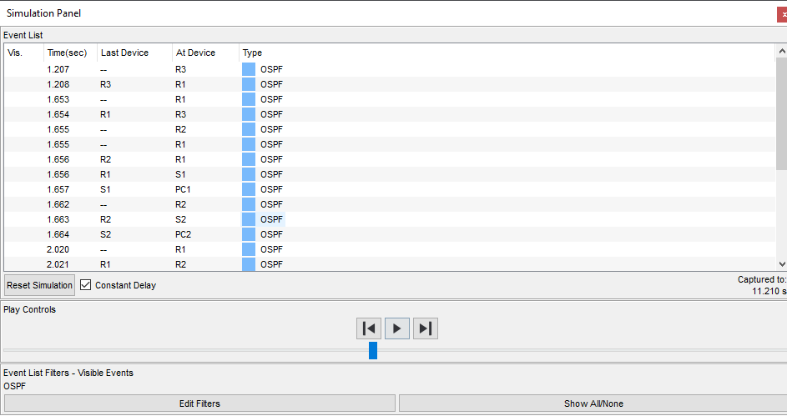Image resolution: width=787 pixels, height=416 pixels.
Task: Click the OSPF swatch for S1 to PC1 event
Action: tap(249, 189)
